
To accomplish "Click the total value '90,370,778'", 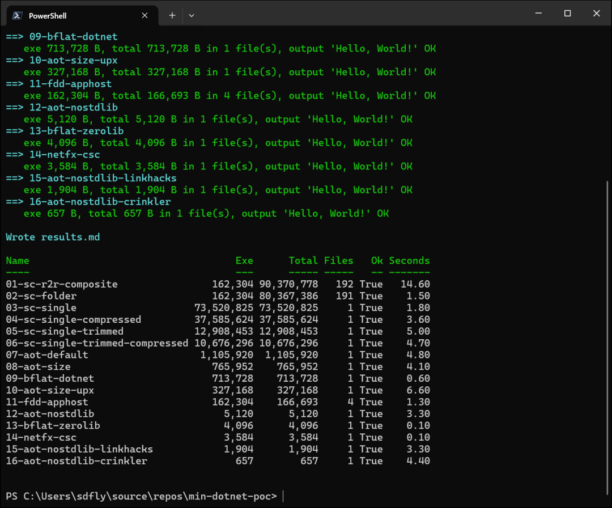I will (288, 284).
